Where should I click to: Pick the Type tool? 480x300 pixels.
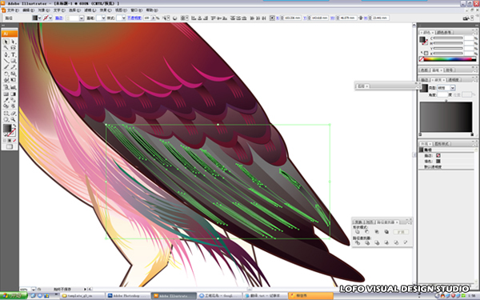(13, 54)
